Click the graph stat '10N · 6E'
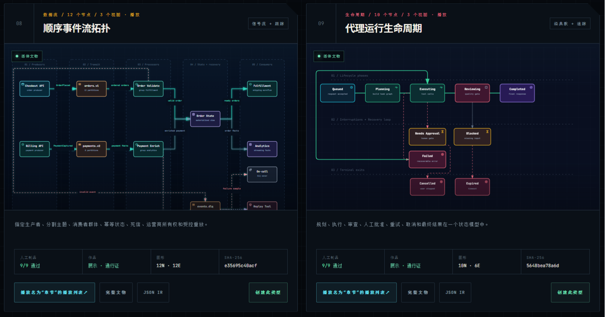 pyautogui.click(x=469, y=265)
